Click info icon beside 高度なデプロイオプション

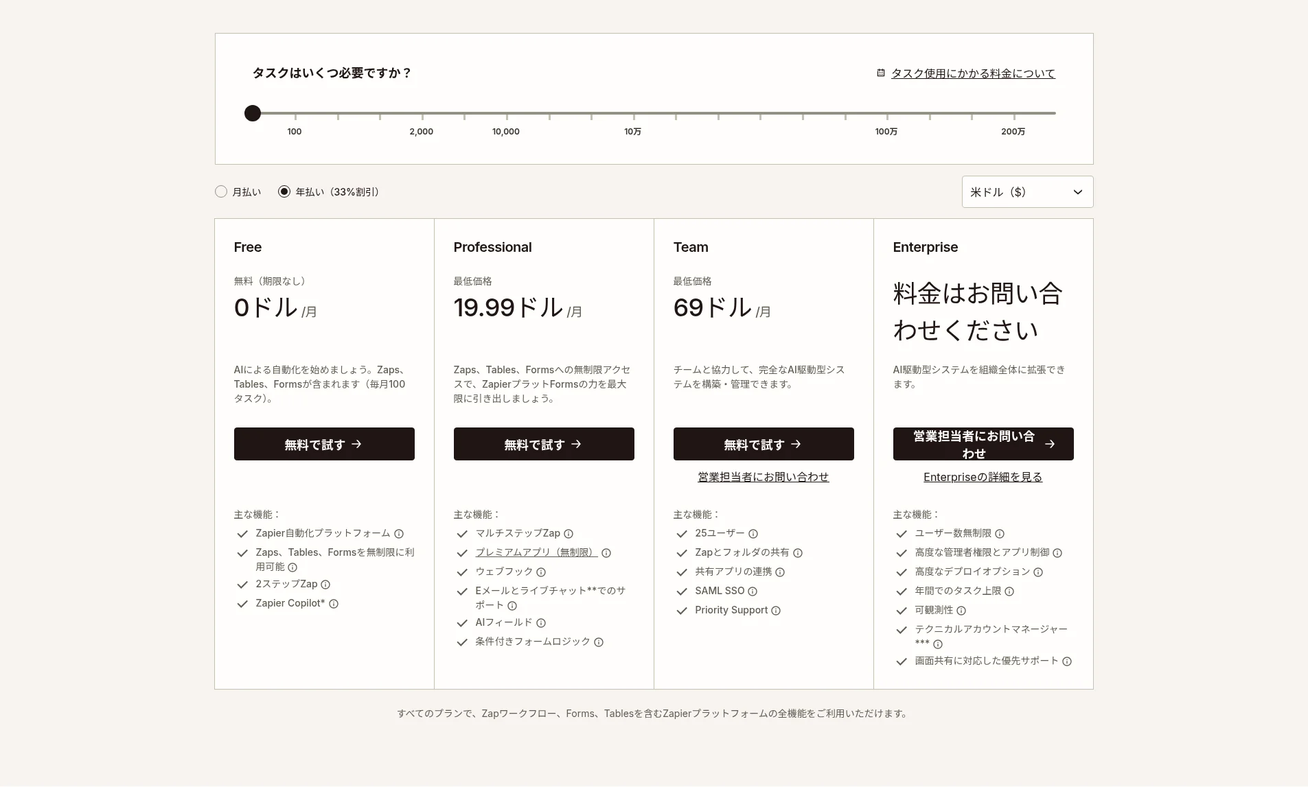coord(1038,572)
